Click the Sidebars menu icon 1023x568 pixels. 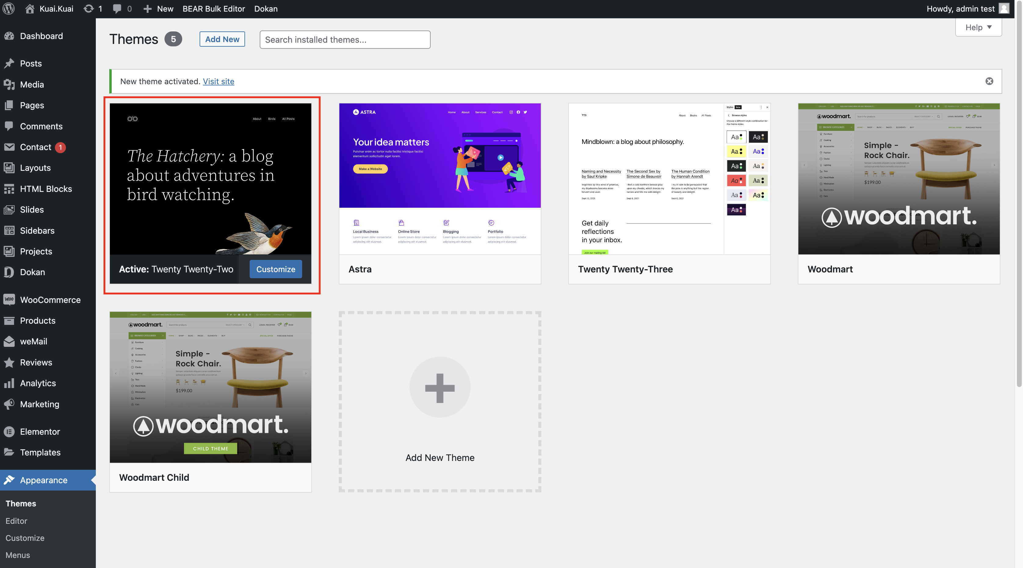(x=9, y=231)
